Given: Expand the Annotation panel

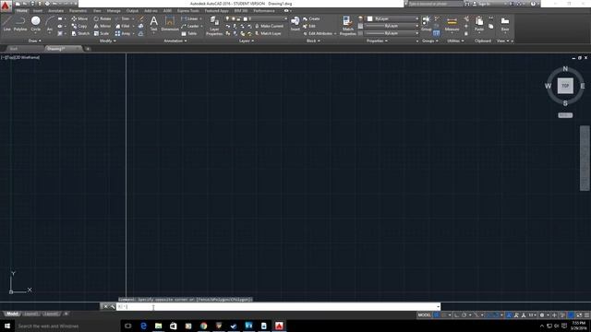Looking at the screenshot, I should click(175, 41).
